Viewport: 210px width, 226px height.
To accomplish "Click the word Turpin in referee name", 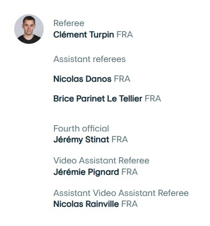I will point(102,35).
